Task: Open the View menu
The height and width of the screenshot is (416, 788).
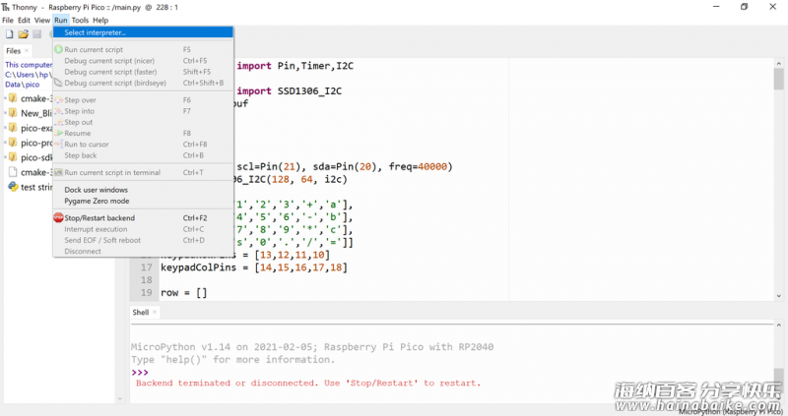Action: pyautogui.click(x=42, y=20)
